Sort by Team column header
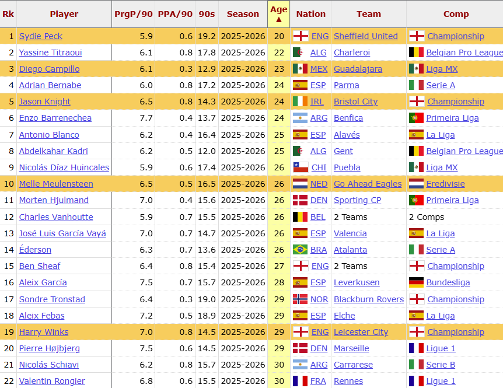 pos(369,14)
